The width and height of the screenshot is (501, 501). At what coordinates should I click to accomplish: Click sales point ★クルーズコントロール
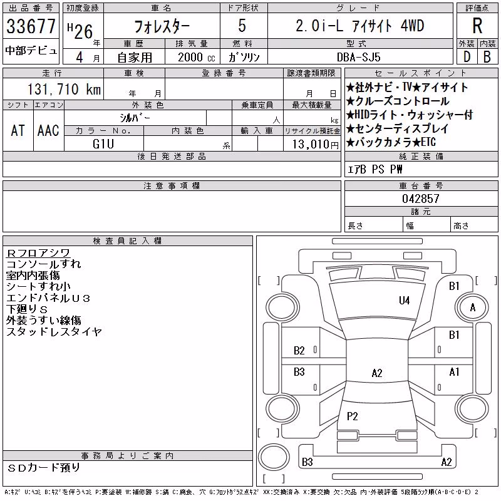tap(398, 101)
